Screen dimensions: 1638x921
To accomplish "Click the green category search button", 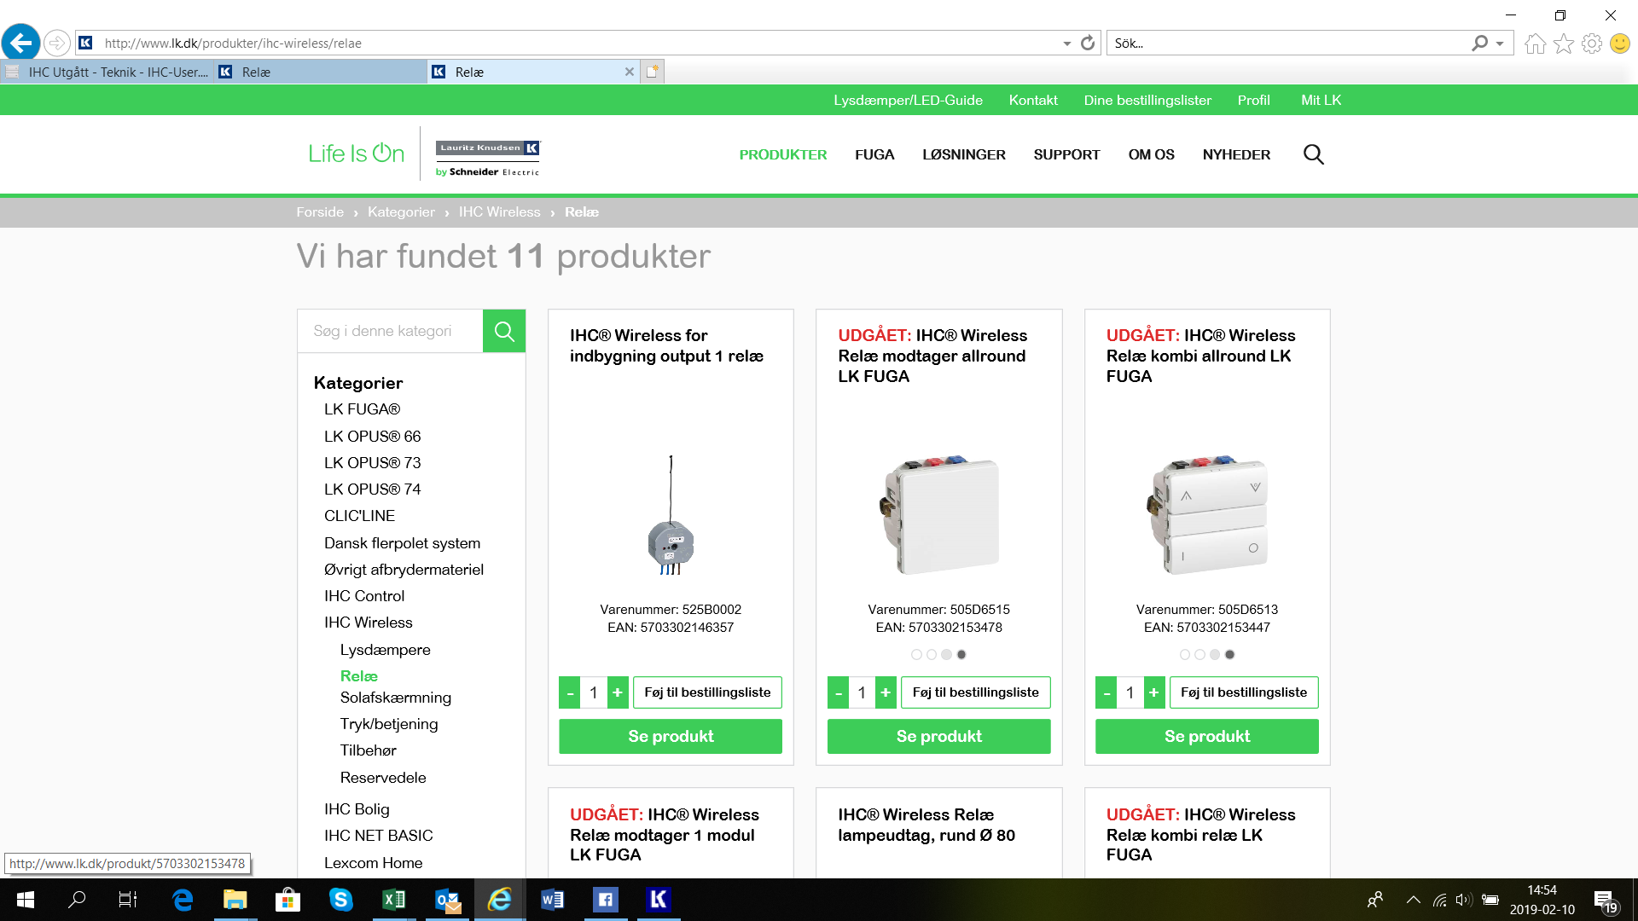I will [x=504, y=331].
